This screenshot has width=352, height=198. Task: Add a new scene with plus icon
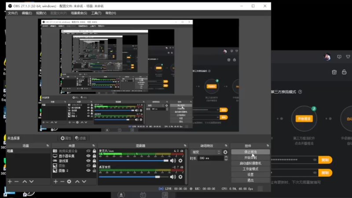[10, 181]
